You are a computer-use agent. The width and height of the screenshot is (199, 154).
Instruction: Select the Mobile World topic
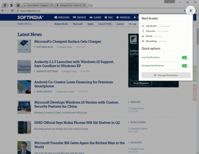61,24
